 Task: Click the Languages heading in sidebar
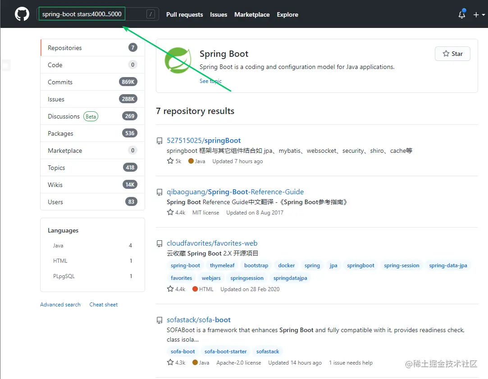click(63, 230)
